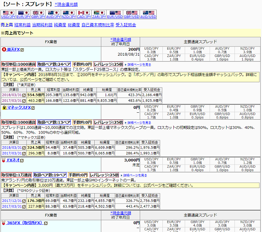Select the USD/JPY flag pair icon
Viewport: 262px width, 232px height.
coord(8,13)
